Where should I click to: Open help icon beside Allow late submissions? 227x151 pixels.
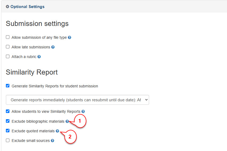pos(53,47)
